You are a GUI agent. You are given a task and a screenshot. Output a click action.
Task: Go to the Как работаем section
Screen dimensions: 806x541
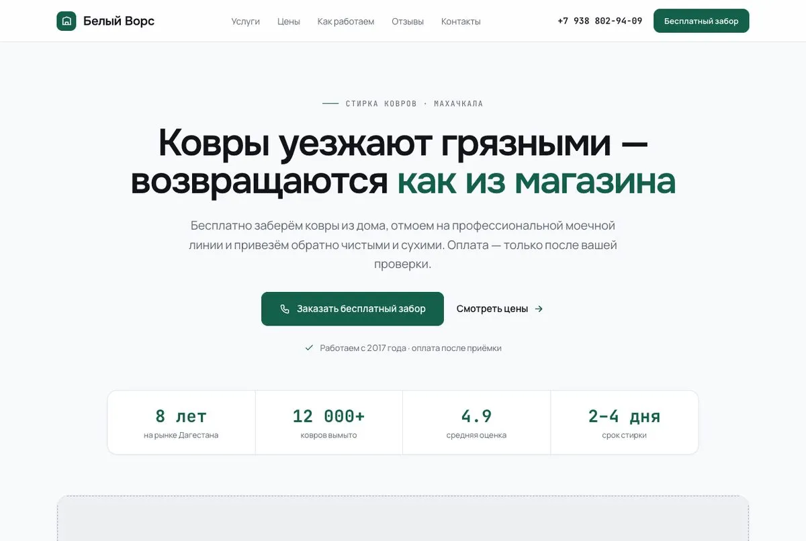click(x=346, y=21)
